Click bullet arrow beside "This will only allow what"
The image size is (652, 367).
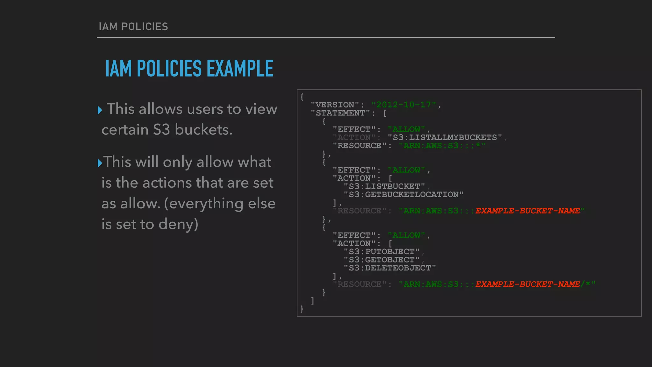tap(100, 163)
